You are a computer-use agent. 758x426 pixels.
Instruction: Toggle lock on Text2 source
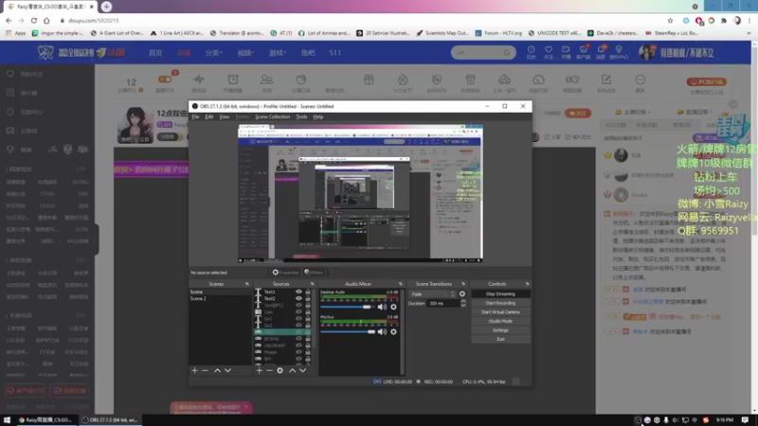(x=307, y=298)
